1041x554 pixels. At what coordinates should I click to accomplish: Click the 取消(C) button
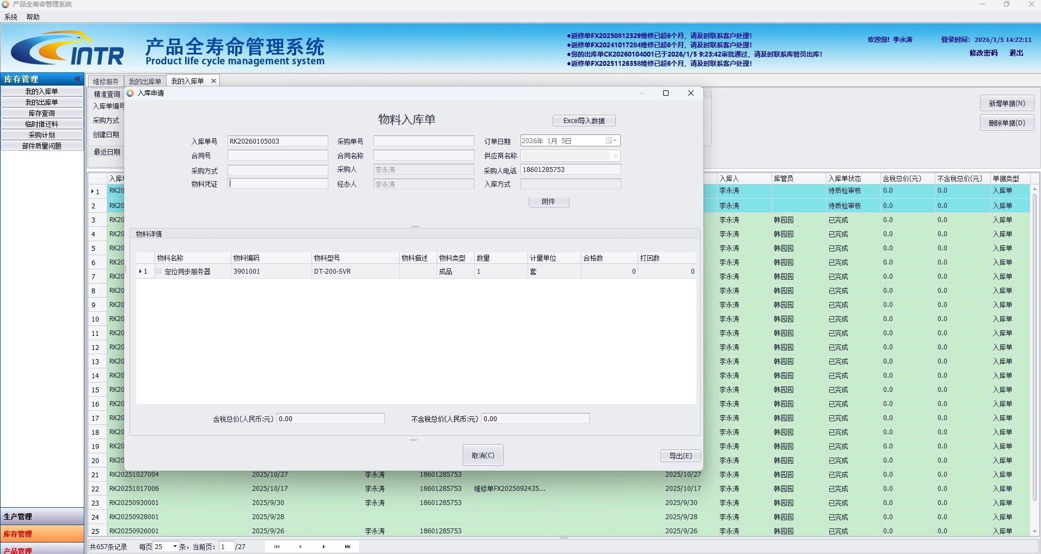[x=483, y=455]
